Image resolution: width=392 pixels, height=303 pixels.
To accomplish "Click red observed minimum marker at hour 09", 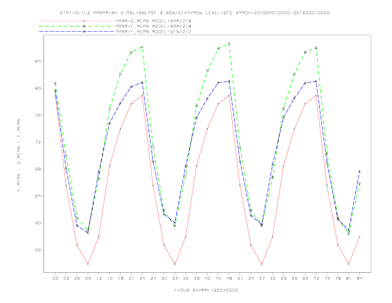I will [88, 264].
